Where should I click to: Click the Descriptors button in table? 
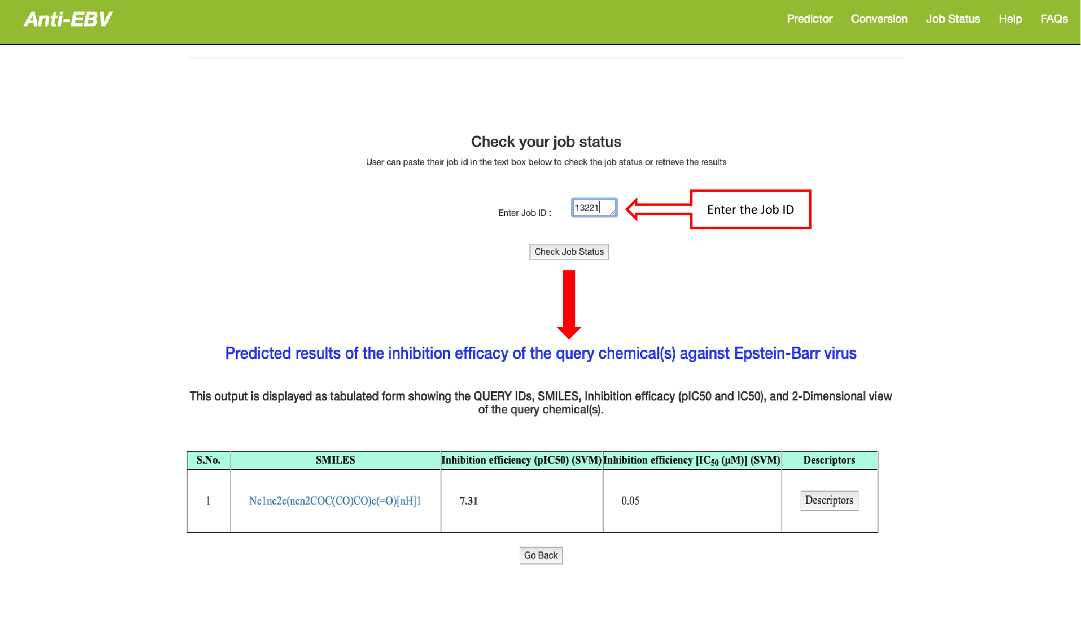click(x=829, y=500)
